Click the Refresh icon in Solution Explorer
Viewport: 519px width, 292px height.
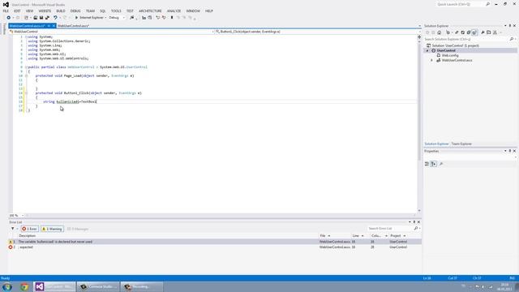pos(463,32)
